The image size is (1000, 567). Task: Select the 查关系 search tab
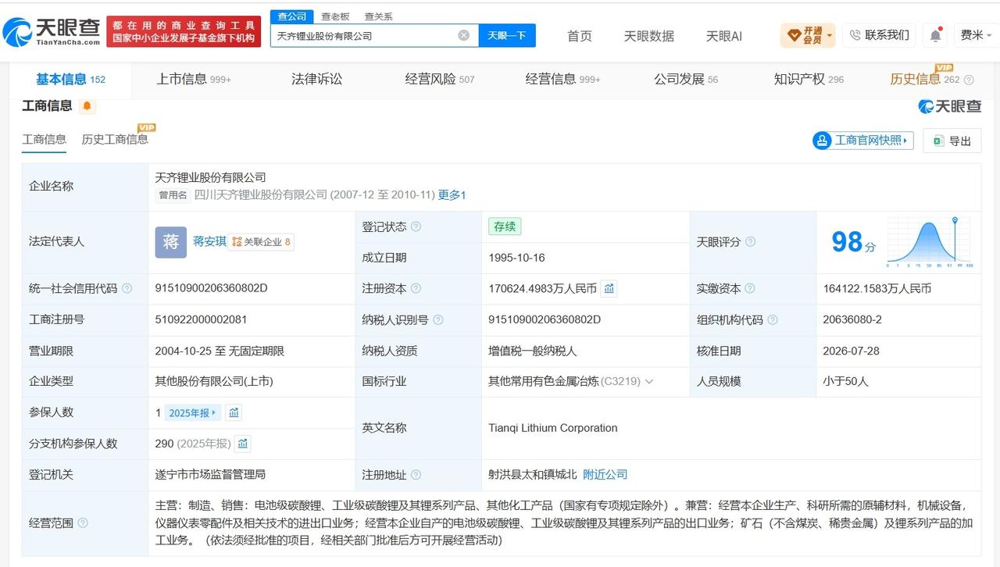[378, 16]
